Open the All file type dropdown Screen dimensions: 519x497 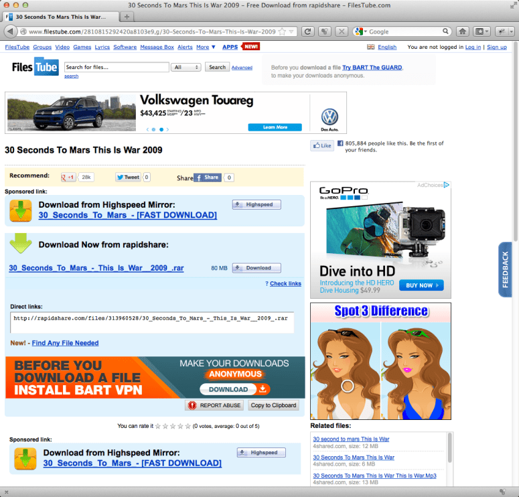pos(186,68)
